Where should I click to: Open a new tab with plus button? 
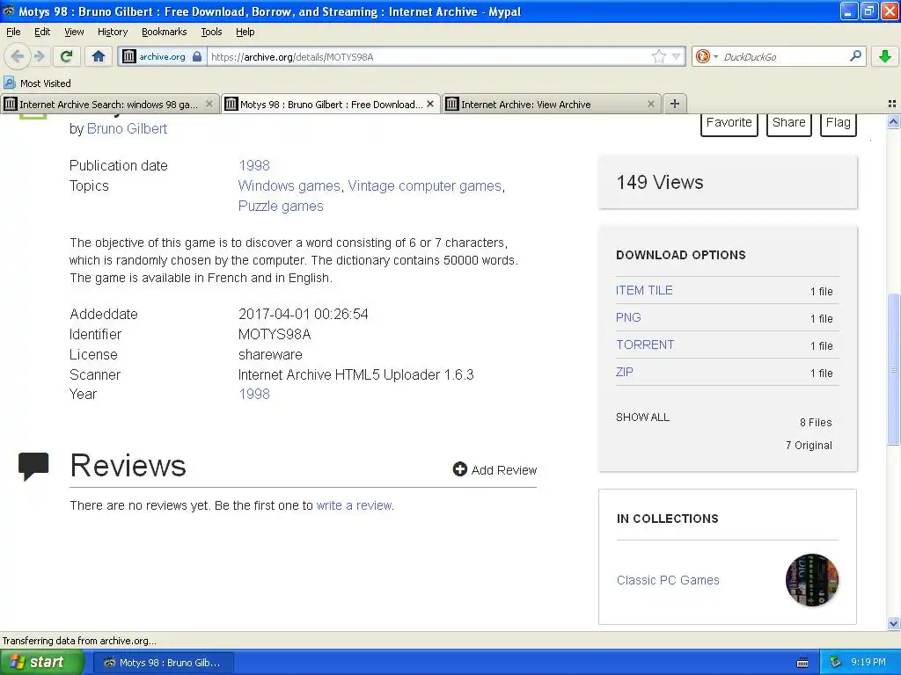675,104
